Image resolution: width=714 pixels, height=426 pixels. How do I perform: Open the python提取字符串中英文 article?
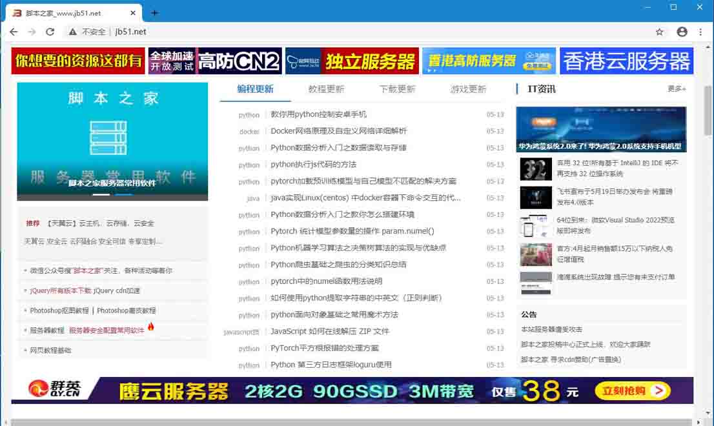pyautogui.click(x=356, y=298)
